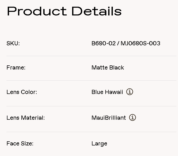Select the Lens Material: label
This screenshot has width=178, height=156.
click(x=26, y=118)
